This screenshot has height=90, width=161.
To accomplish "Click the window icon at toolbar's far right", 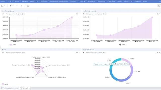I will coord(159,6).
